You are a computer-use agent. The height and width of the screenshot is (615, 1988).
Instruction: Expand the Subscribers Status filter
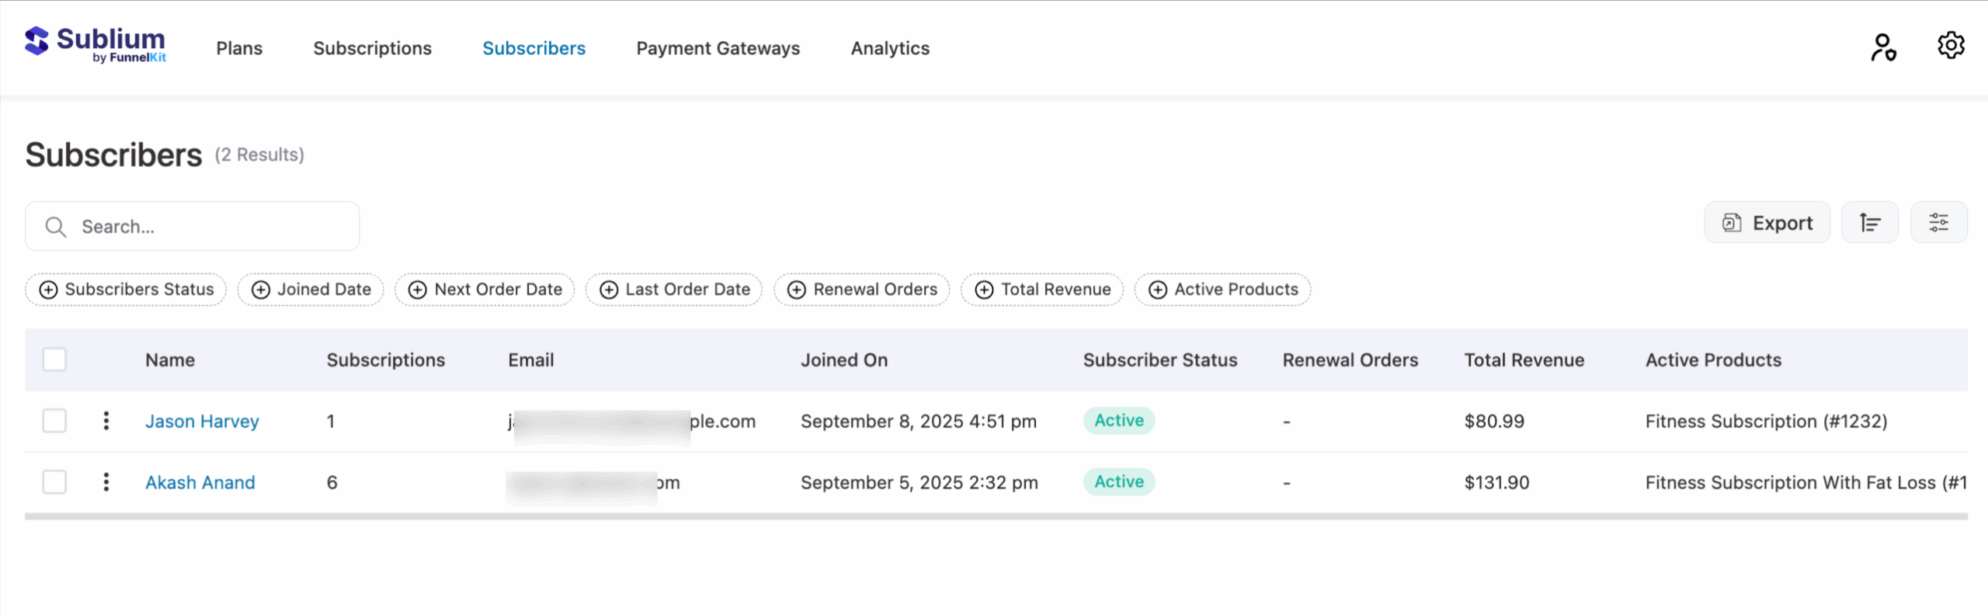coord(126,290)
